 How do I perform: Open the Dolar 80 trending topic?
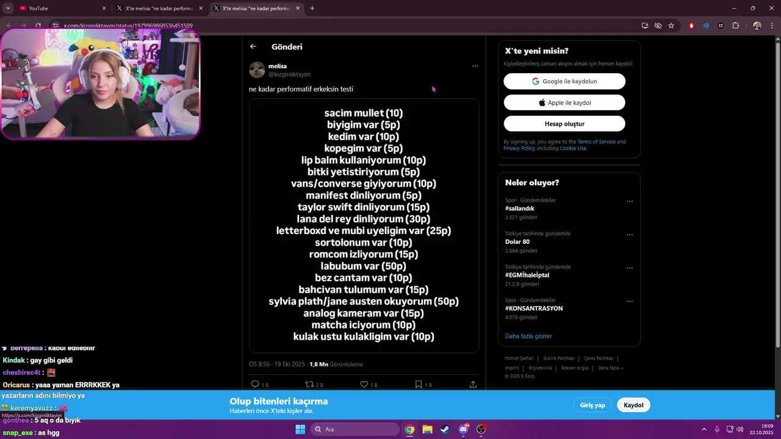click(x=517, y=241)
